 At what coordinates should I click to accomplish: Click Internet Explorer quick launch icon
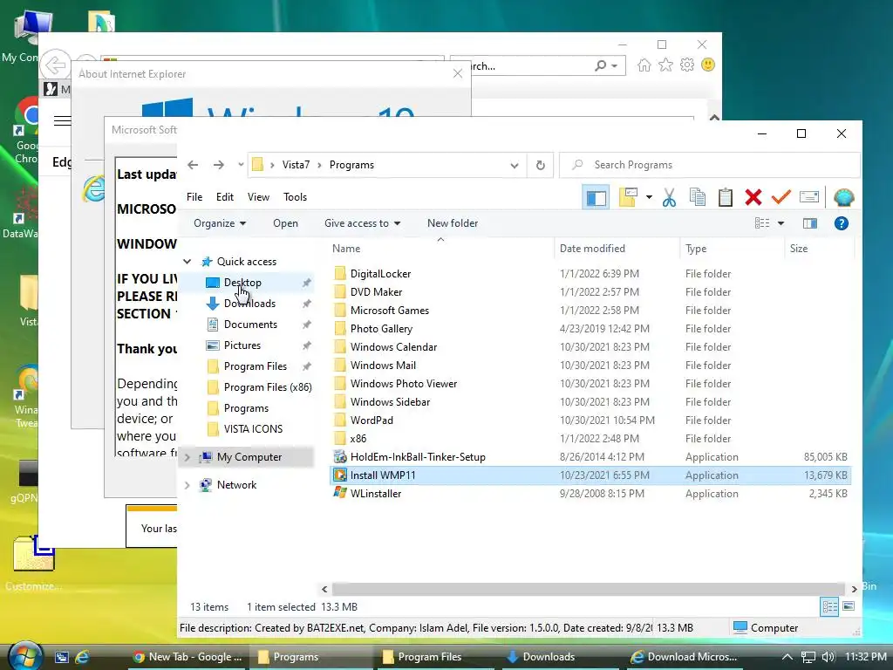click(82, 657)
